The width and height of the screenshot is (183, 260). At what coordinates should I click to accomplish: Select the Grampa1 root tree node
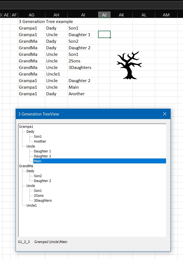(x=26, y=127)
